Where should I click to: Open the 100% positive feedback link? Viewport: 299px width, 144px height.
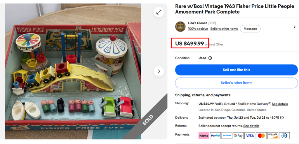pos(198,29)
